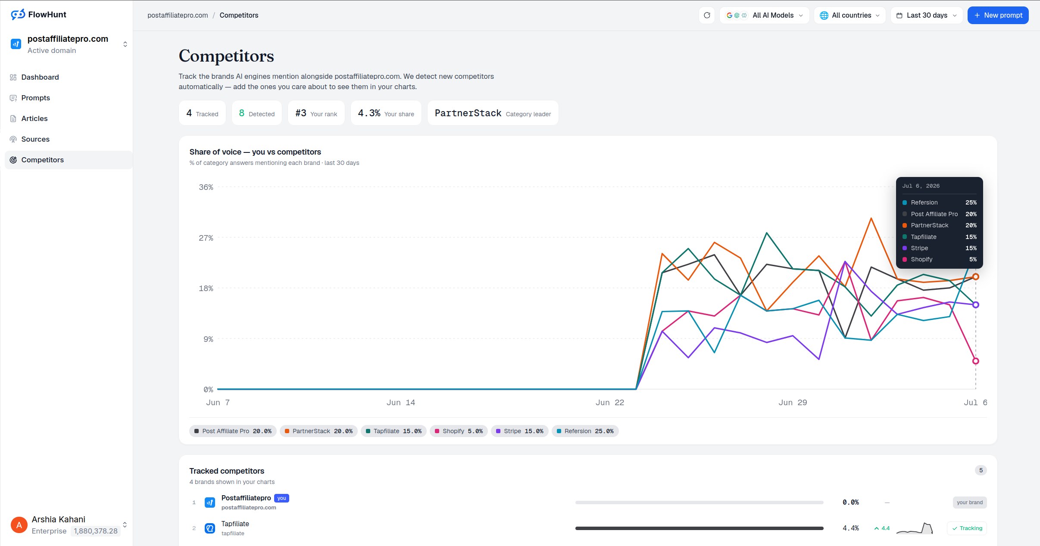
Task: Click the purple Stripe Jul 6 data point
Action: [x=976, y=305]
